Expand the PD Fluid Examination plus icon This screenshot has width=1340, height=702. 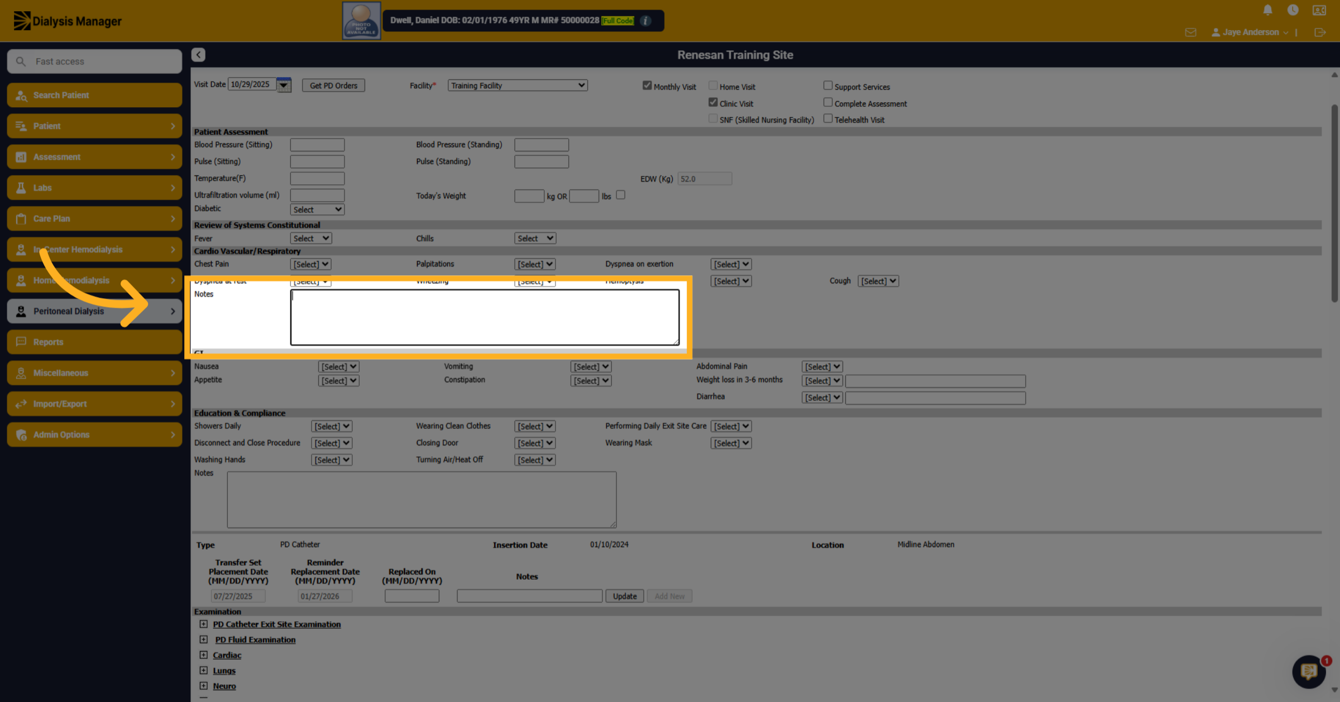point(204,640)
